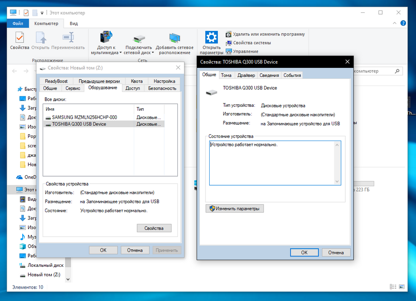This screenshot has width=416, height=301.
Task: Click the device status scrollbar down arrow
Action: point(337,181)
